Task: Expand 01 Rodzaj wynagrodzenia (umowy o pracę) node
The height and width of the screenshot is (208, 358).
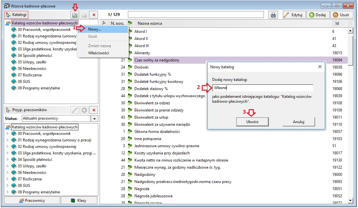Action: 7,140
